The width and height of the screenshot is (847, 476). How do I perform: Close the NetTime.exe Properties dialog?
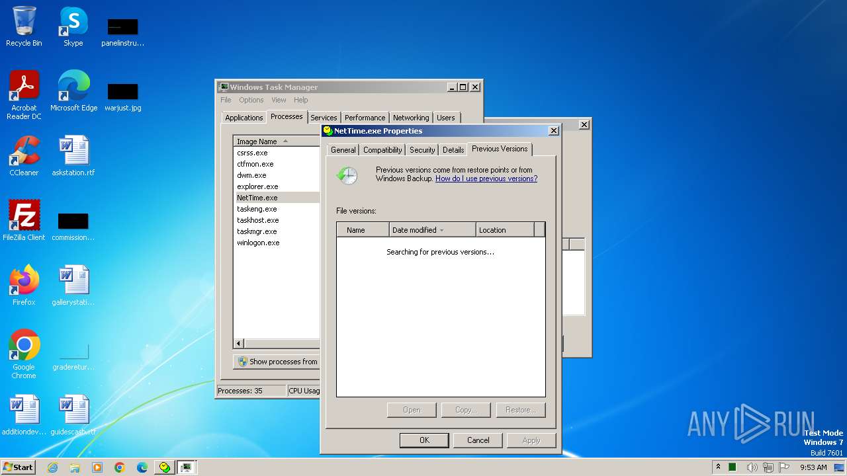coord(554,131)
